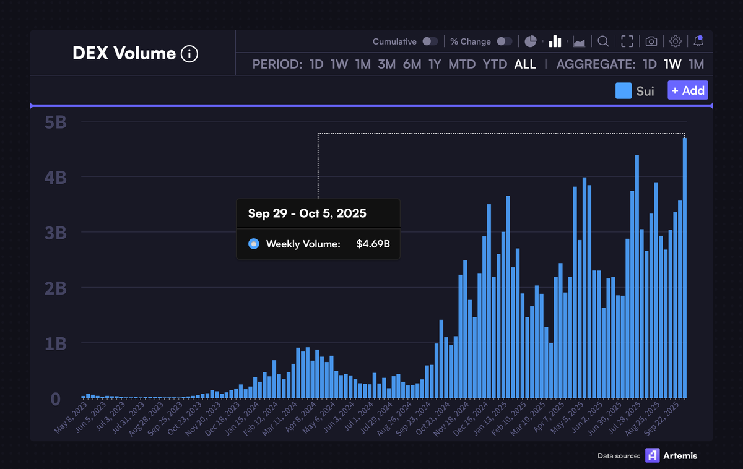
Task: Select the YTD period option
Action: [495, 64]
